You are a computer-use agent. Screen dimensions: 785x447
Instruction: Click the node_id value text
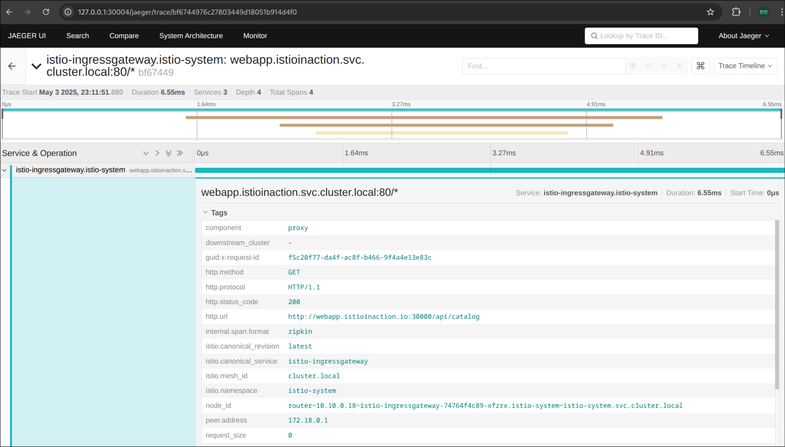[485, 405]
